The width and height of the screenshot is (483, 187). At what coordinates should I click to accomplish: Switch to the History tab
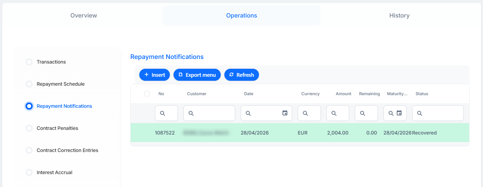399,15
